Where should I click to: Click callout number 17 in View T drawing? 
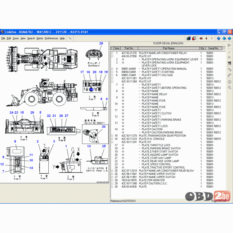[x=82, y=72]
